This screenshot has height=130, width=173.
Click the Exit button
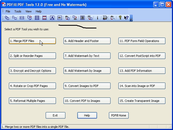(55, 115)
